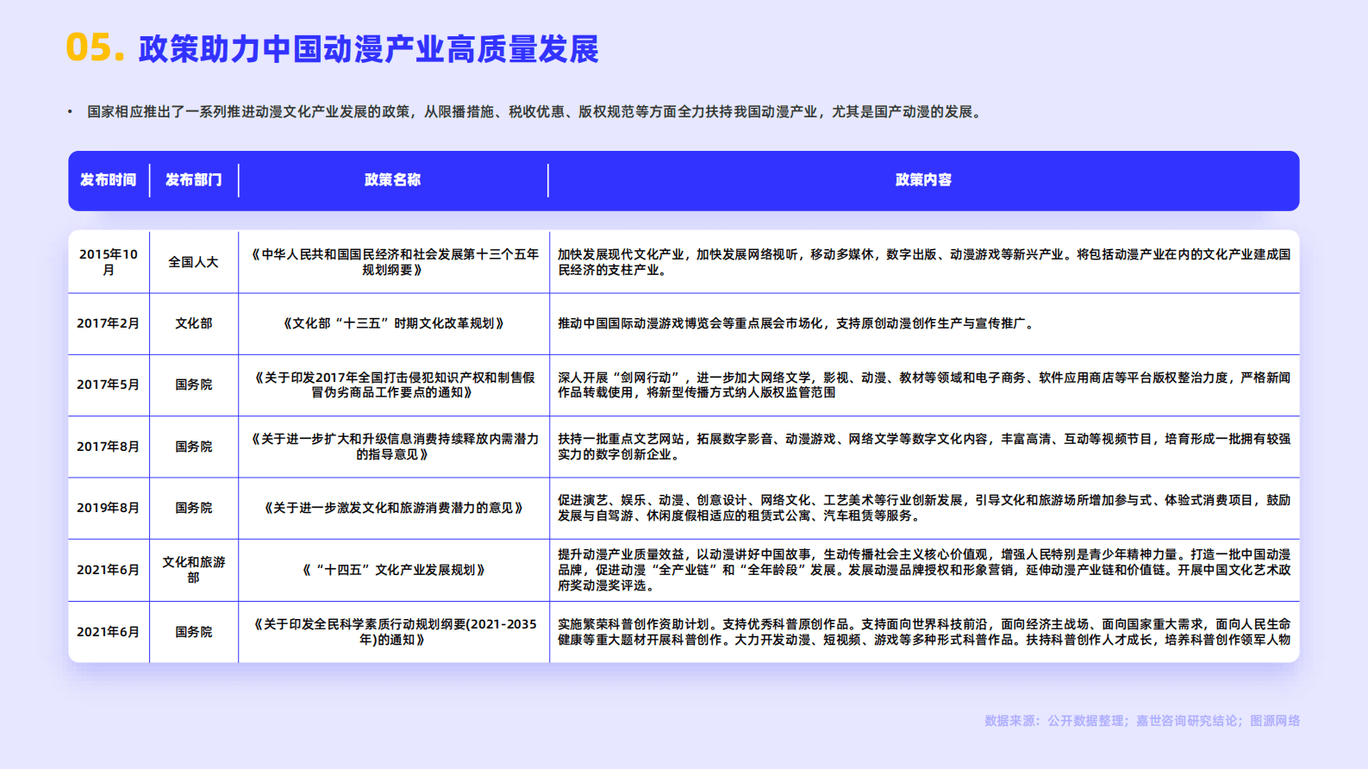Screen dimensions: 1368x769
Task: Click the policy name 关于进一步激发文化和旅游消费潜力的意见
Action: point(394,508)
